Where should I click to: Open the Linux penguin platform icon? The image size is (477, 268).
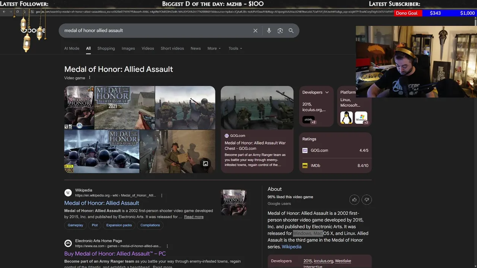click(x=347, y=118)
